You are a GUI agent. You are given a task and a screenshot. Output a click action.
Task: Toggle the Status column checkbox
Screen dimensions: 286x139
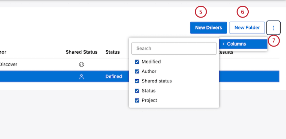pos(137,91)
